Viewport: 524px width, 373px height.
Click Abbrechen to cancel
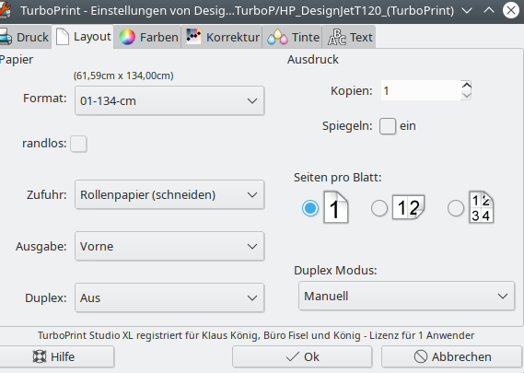click(x=452, y=356)
